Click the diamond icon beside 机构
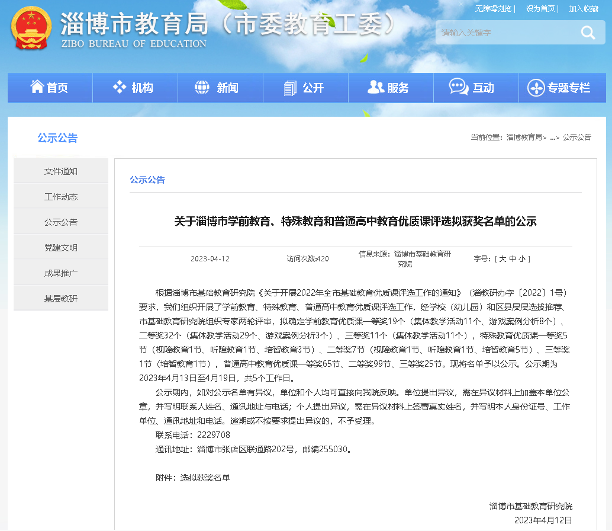Screen dimensions: 612x531 tap(120, 87)
